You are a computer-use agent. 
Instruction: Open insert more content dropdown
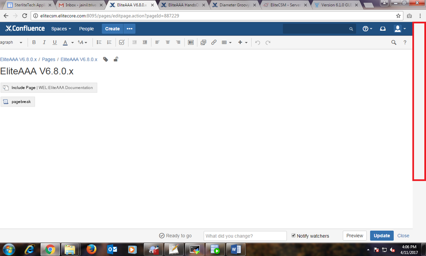pos(242,42)
